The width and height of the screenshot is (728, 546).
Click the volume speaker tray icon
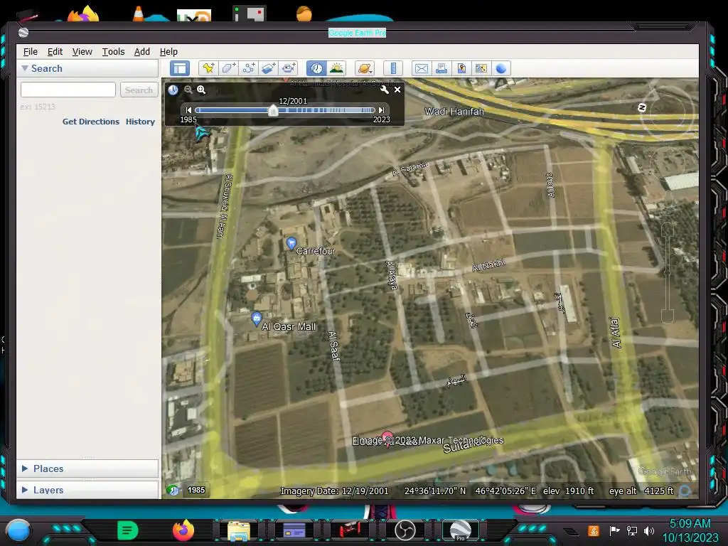[x=649, y=530]
